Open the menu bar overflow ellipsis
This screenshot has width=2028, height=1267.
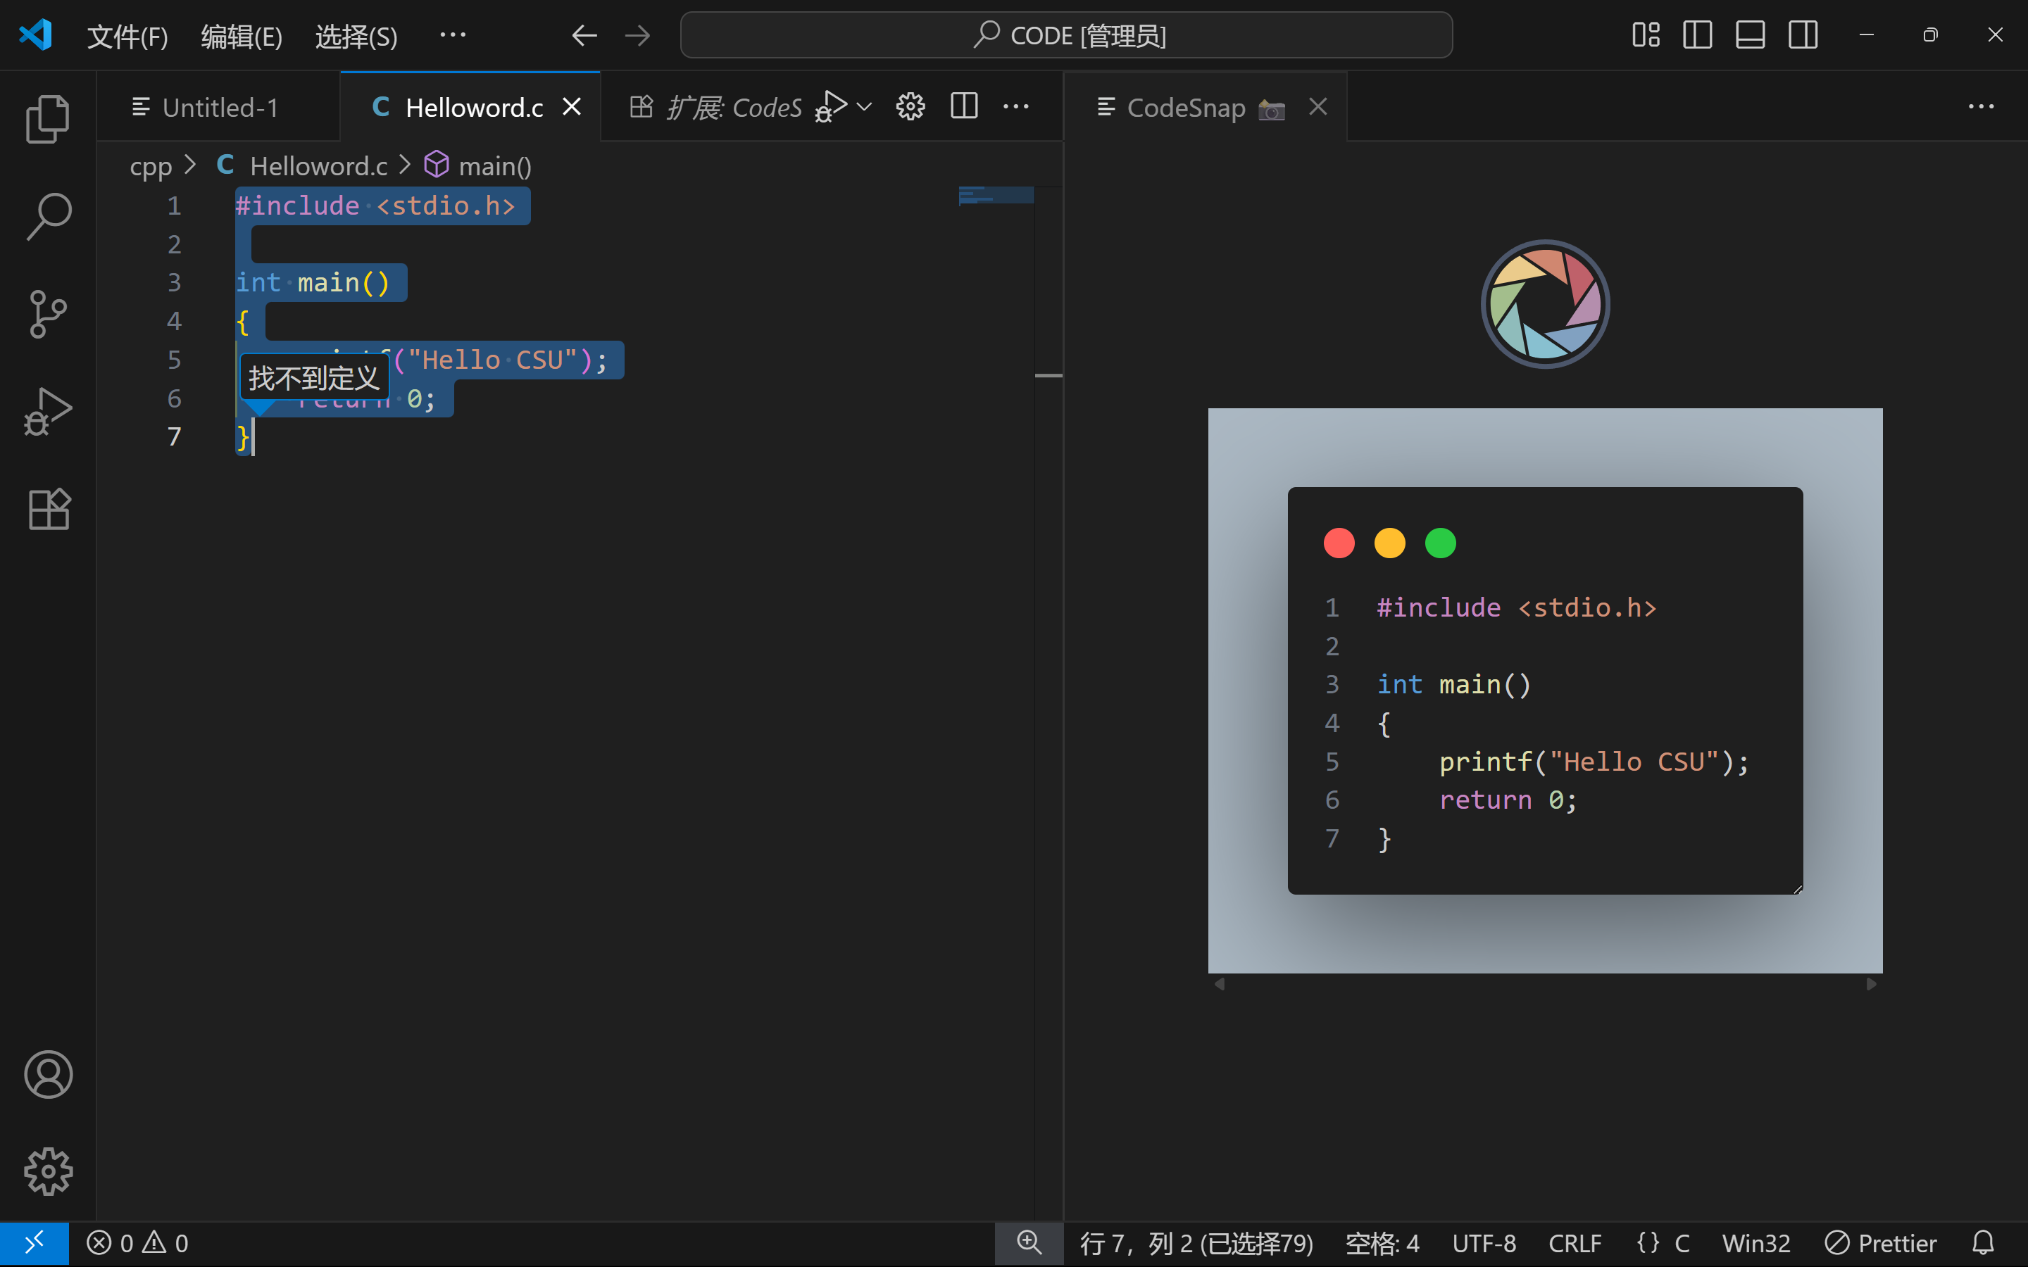tap(453, 35)
